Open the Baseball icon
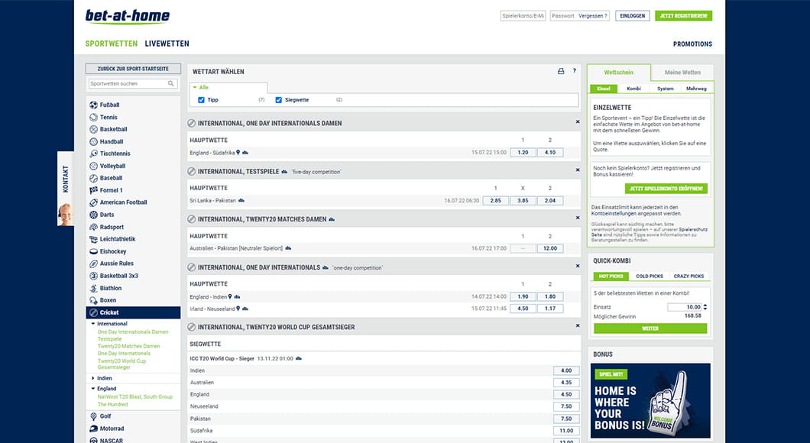Screen dimensions: 810x443 tap(93, 178)
